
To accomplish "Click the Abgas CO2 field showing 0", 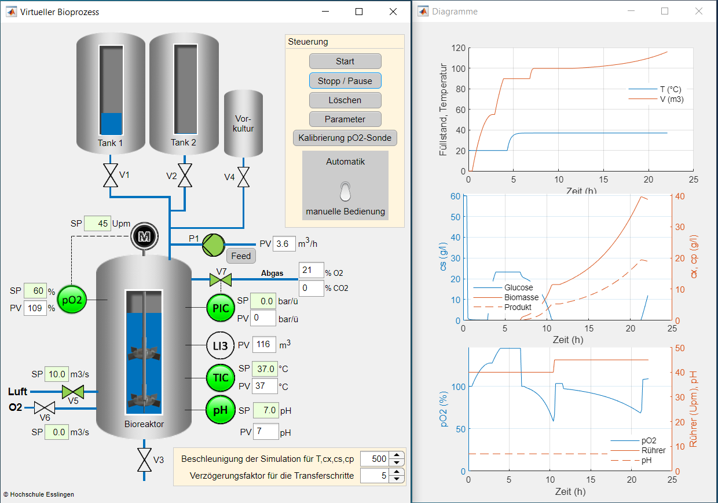I will point(310,287).
